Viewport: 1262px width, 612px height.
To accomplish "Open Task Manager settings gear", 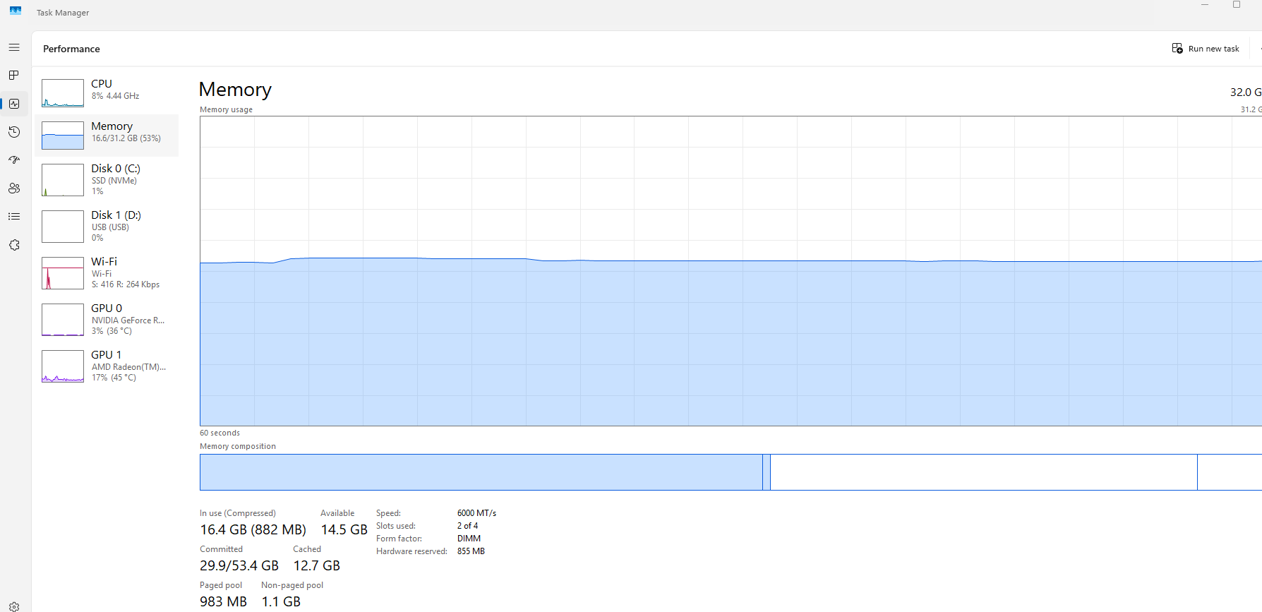I will click(x=14, y=606).
